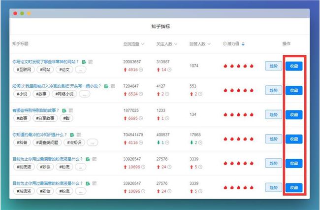Click clock icon beside green down 1 in 关注人数
This screenshot has width=320, height=210.
[167, 142]
